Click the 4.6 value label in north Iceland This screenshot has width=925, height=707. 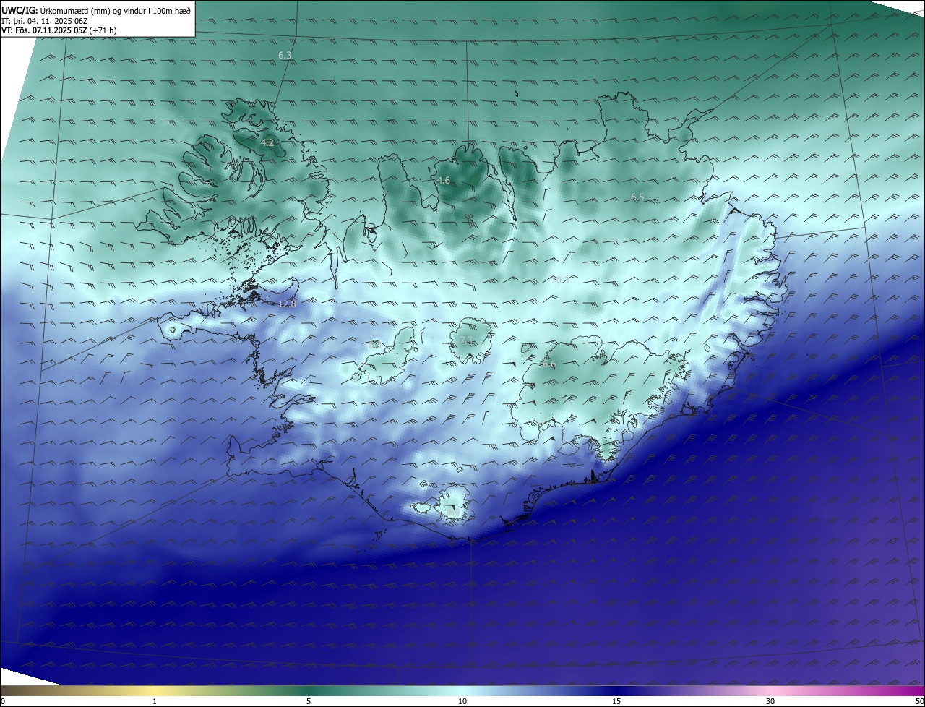(444, 181)
